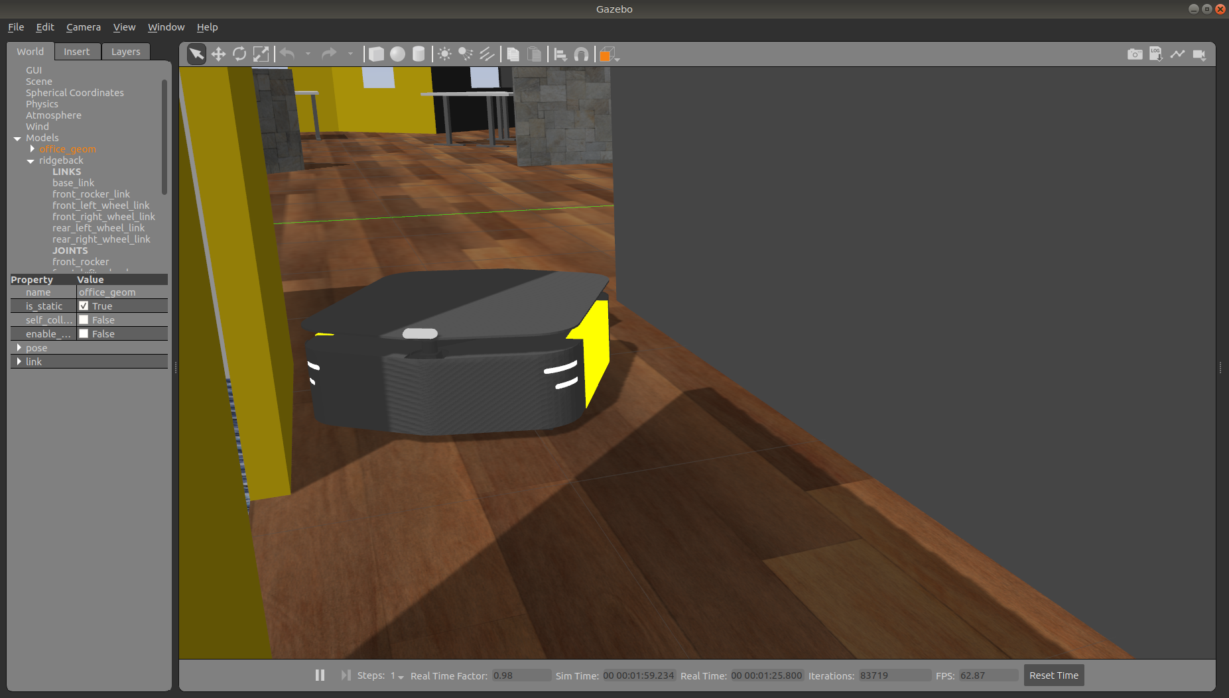Toggle the enable_wind checkbox
This screenshot has height=698, width=1229.
tap(84, 334)
